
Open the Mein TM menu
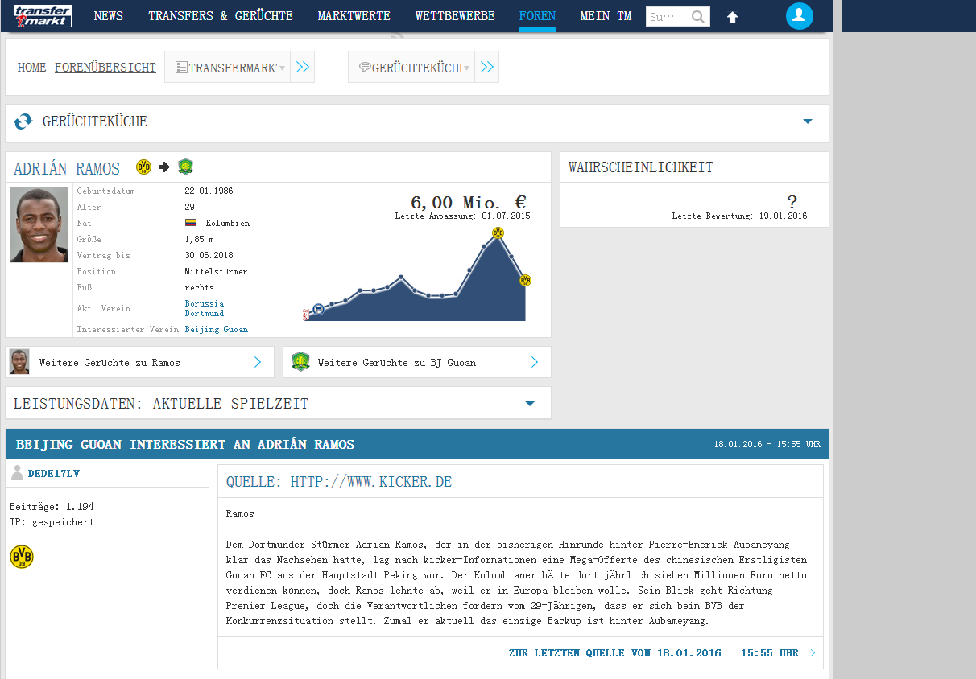[x=606, y=16]
